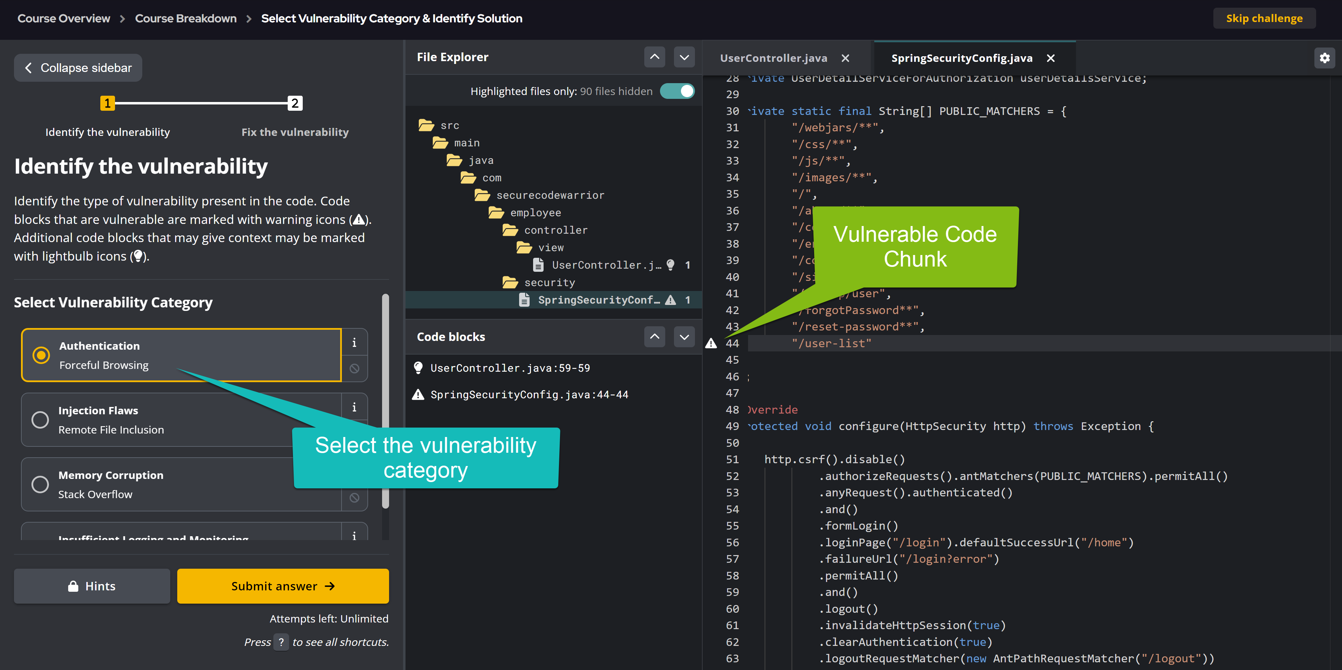Click info icon for Injection Flaws category
The width and height of the screenshot is (1342, 670).
click(354, 407)
